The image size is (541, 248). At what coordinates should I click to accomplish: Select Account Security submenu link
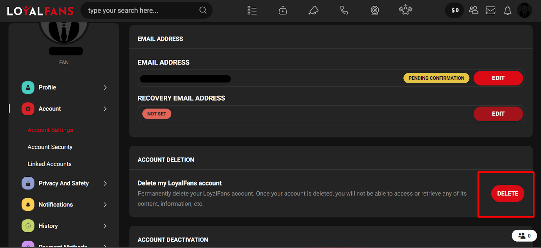(50, 147)
